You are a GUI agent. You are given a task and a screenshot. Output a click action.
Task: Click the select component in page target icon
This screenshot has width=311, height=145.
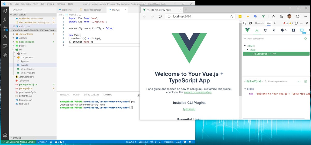306,39
